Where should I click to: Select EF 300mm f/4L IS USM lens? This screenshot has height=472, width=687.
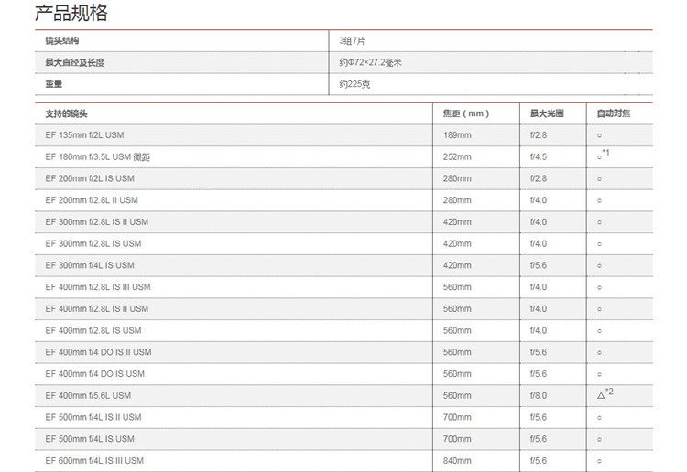(90, 265)
